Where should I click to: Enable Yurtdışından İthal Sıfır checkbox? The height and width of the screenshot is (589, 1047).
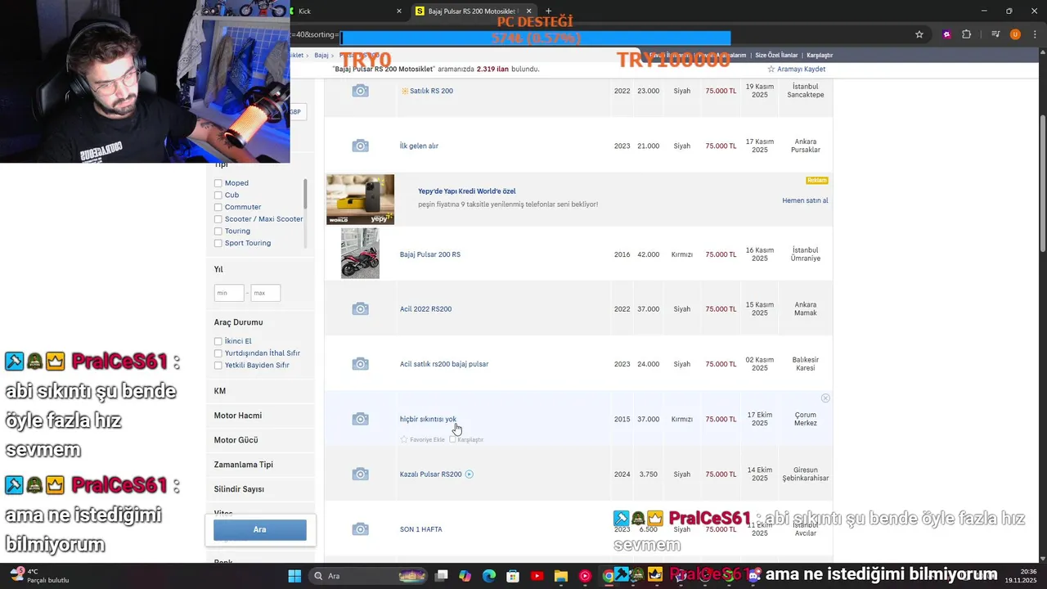(218, 353)
